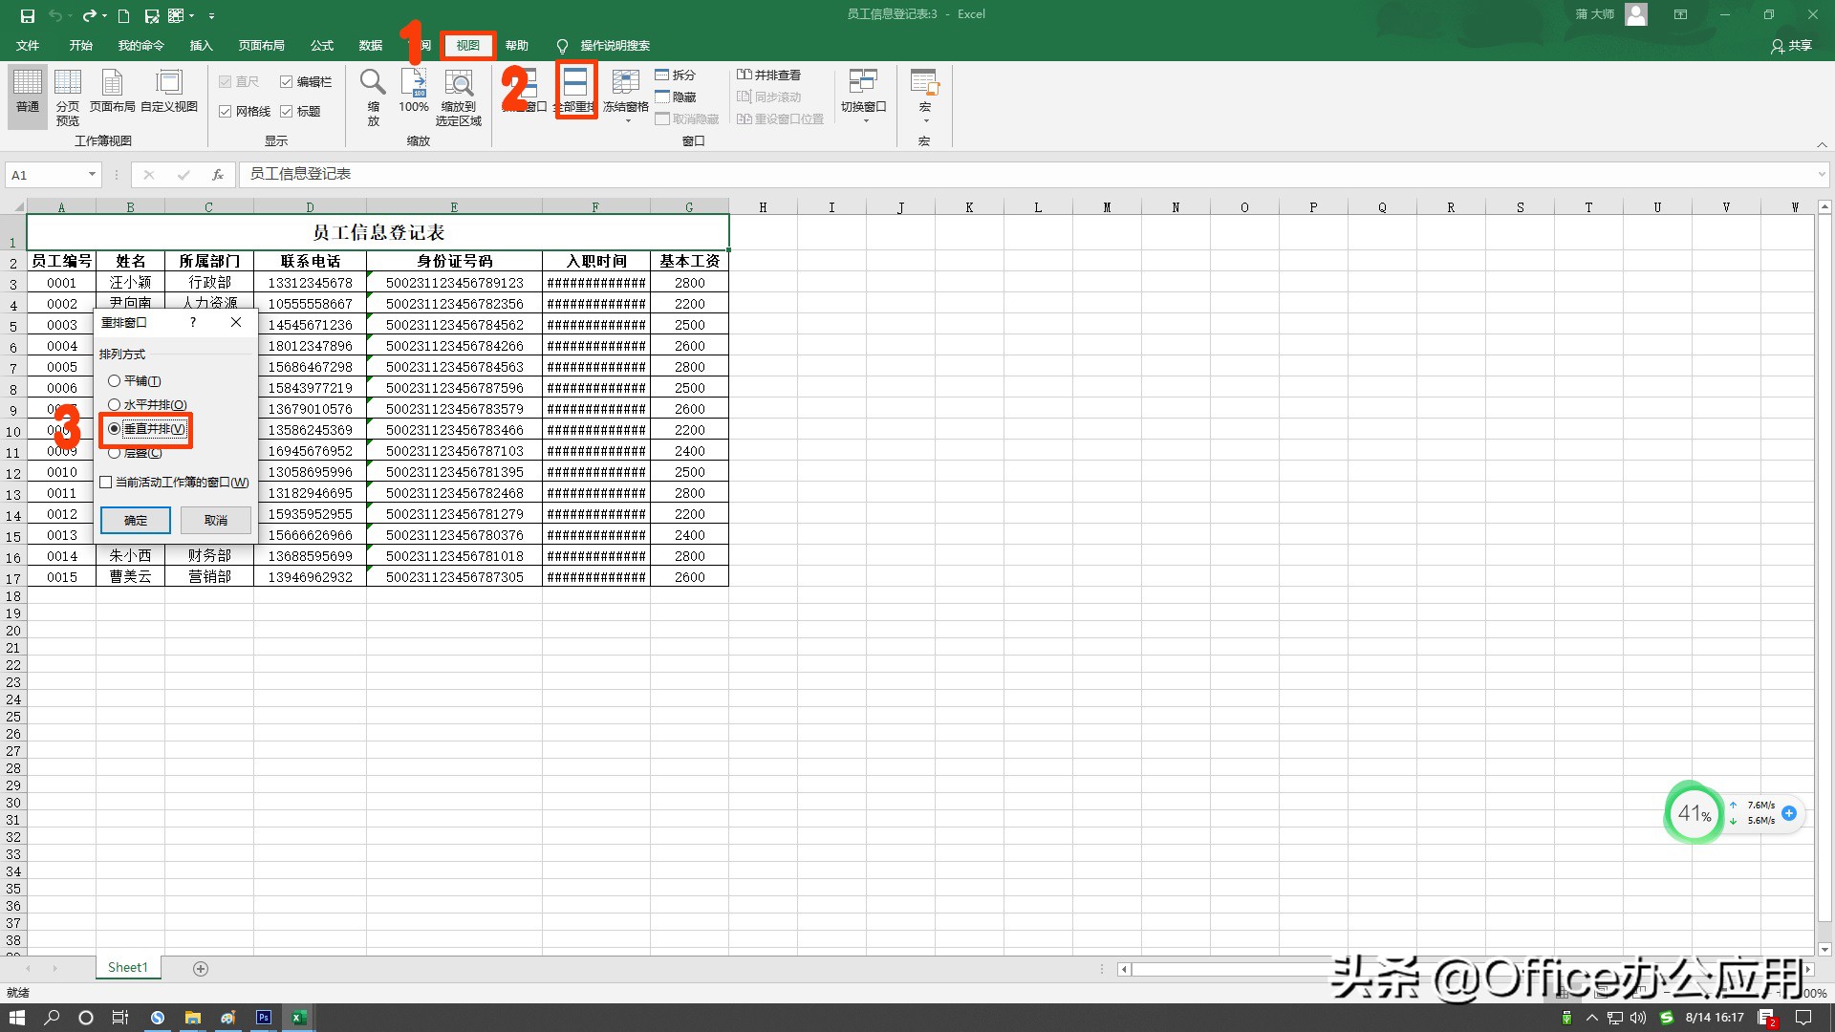The height and width of the screenshot is (1032, 1835).
Task: Click the Split window icon
Action: point(662,75)
